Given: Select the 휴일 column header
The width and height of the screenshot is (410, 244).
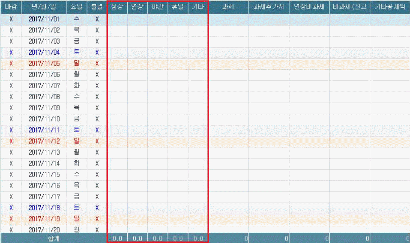Looking at the screenshot, I should click(177, 7).
